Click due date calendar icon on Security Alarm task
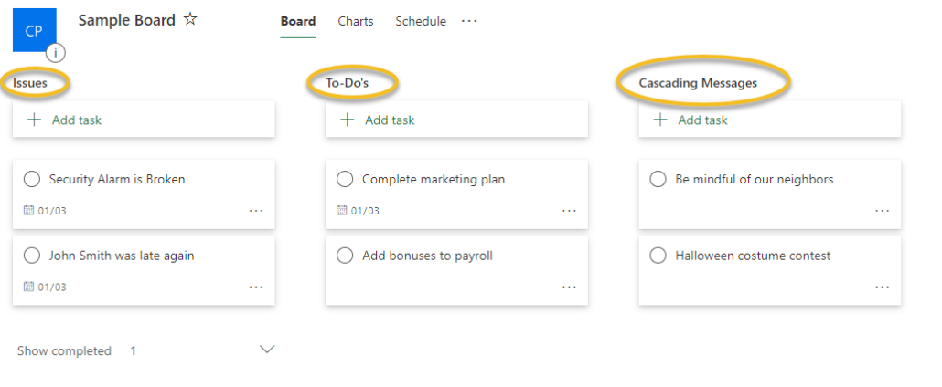 [x=28, y=211]
